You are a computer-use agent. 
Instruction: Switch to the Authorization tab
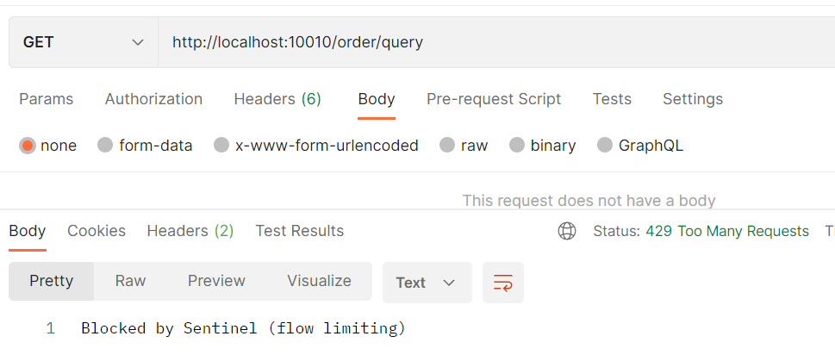(x=153, y=99)
